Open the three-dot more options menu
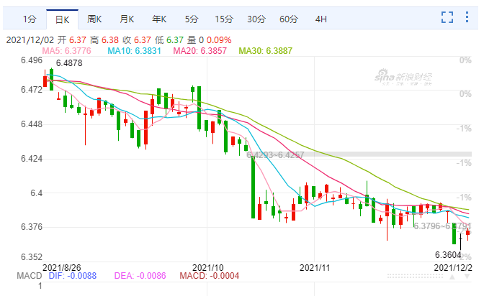 pyautogui.click(x=467, y=17)
